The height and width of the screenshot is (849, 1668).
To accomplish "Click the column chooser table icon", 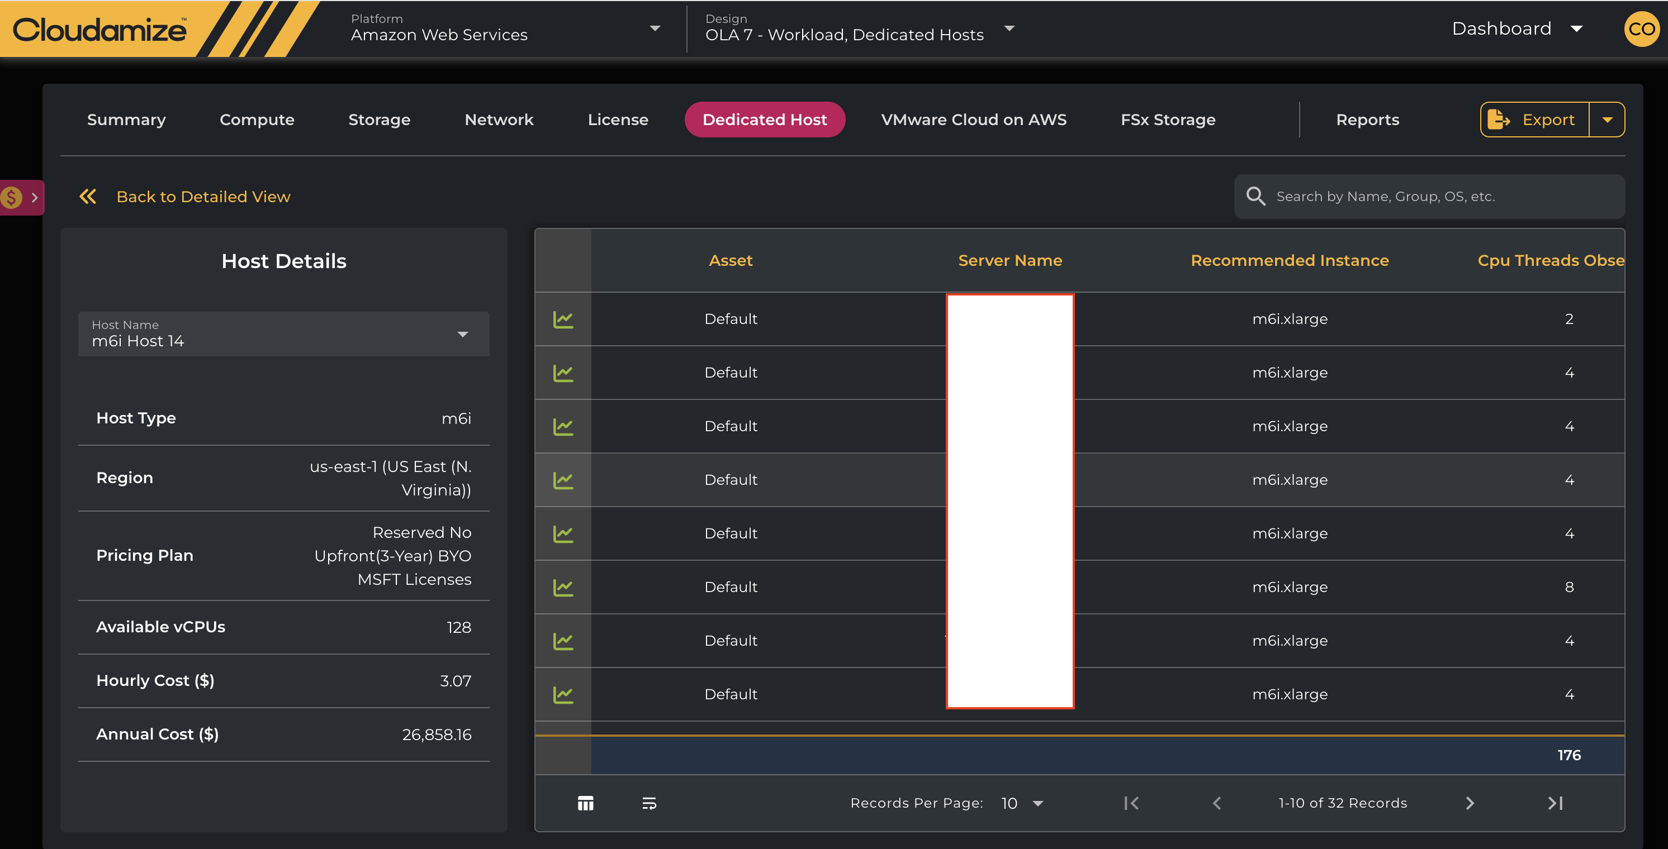I will click(x=585, y=803).
